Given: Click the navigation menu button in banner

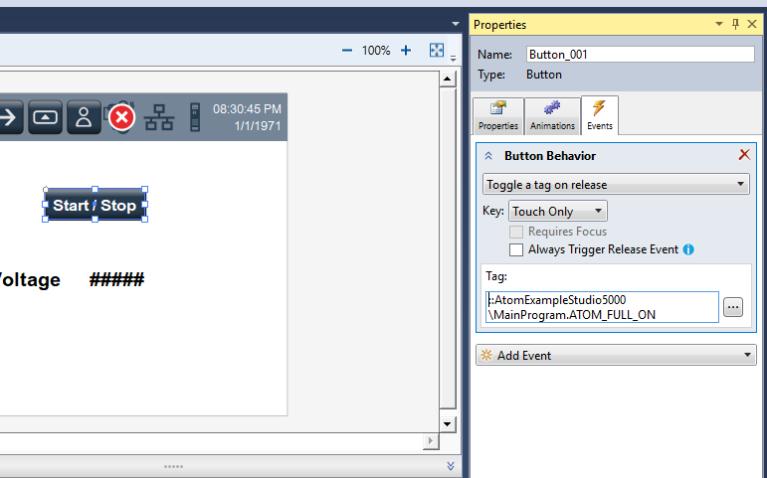Looking at the screenshot, I should pos(45,117).
